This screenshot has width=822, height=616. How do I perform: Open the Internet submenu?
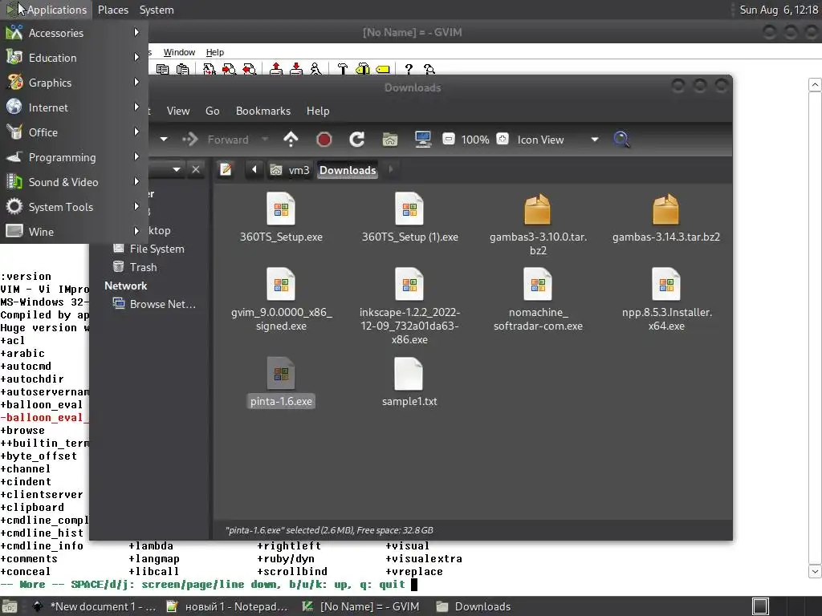(74, 107)
